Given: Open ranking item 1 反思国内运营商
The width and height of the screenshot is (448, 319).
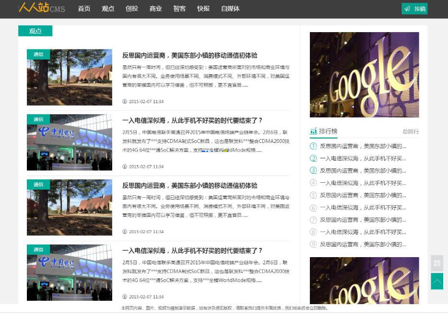Looking at the screenshot, I should pos(363,146).
